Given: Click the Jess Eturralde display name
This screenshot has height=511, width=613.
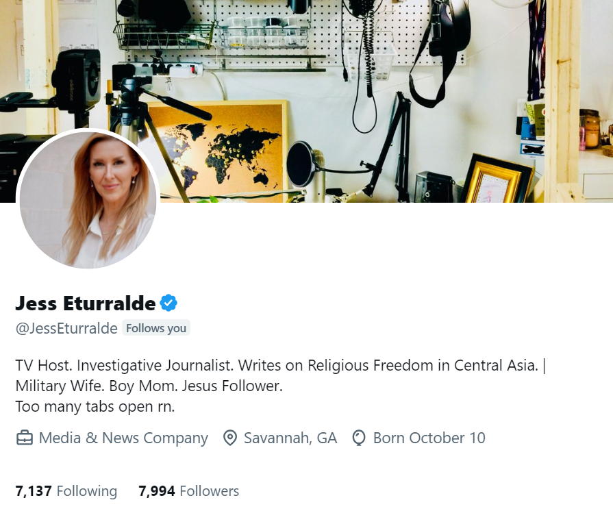Looking at the screenshot, I should pyautogui.click(x=86, y=303).
